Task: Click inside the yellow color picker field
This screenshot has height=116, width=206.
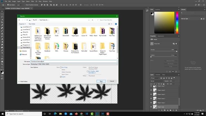Action: (164, 23)
